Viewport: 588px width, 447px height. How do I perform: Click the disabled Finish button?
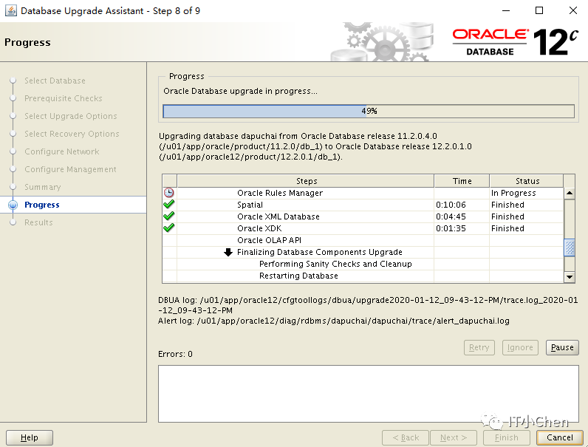tap(506, 437)
